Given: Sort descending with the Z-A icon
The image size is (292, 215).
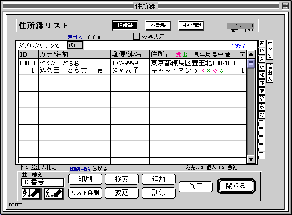Looking at the screenshot, I should (x=54, y=193).
